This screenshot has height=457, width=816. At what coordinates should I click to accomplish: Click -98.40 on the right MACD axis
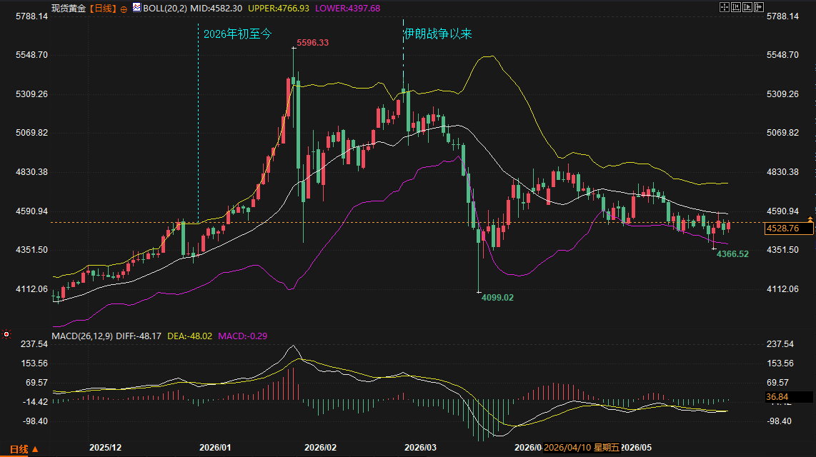pos(780,421)
